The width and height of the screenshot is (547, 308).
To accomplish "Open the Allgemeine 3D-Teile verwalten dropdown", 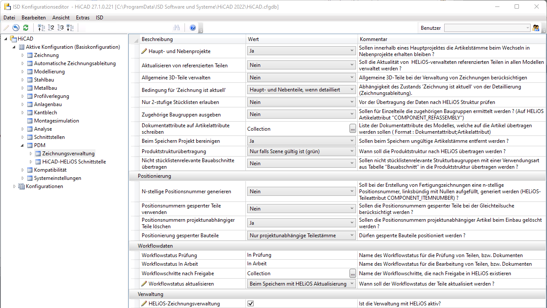I will pos(302,78).
